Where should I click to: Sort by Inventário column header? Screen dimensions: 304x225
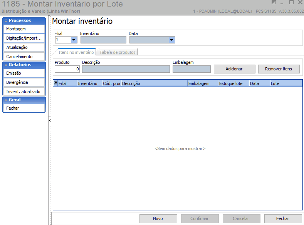pyautogui.click(x=89, y=83)
